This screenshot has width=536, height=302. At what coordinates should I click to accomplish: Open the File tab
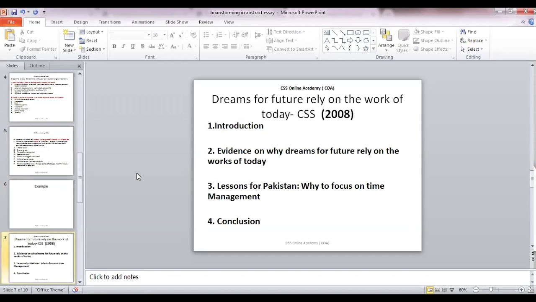pyautogui.click(x=11, y=22)
